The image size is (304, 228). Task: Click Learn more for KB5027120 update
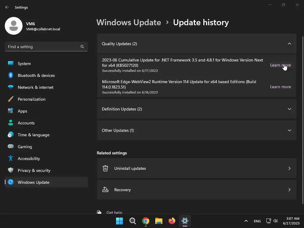pyautogui.click(x=280, y=65)
